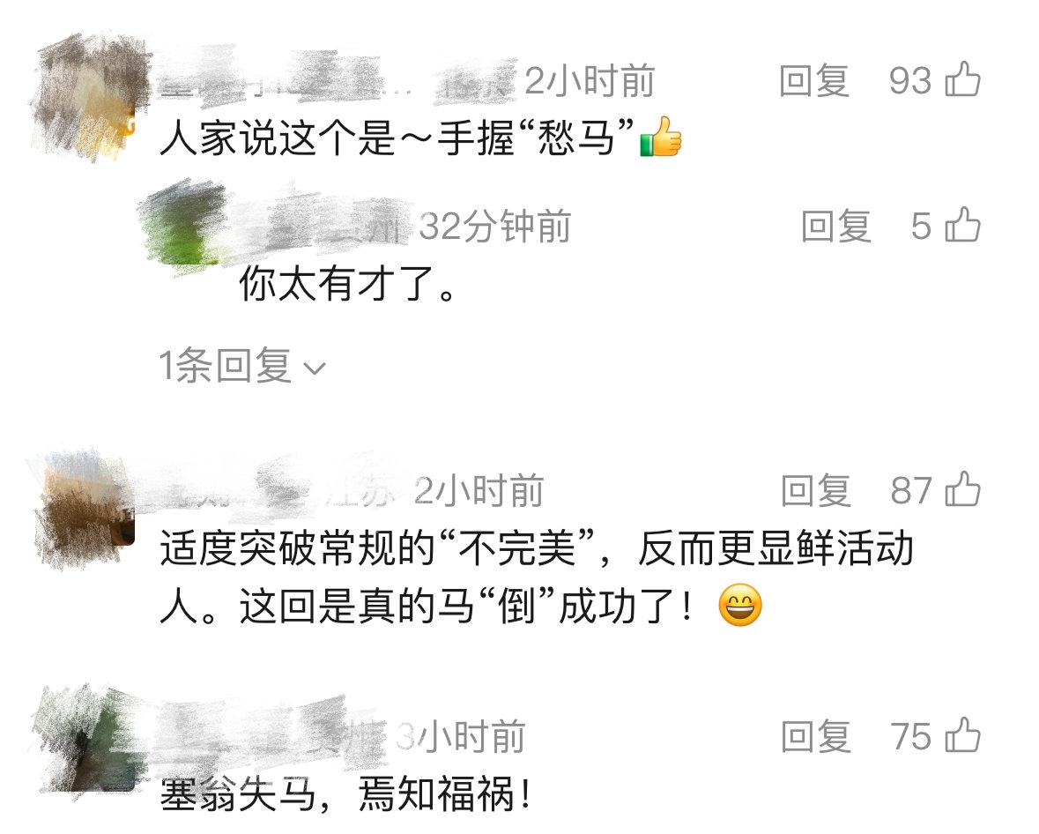Open the green avatar of the reply author
The height and width of the screenshot is (834, 1039).
(x=182, y=224)
